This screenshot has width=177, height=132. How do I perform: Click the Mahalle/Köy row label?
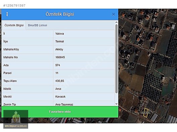(x=11, y=49)
